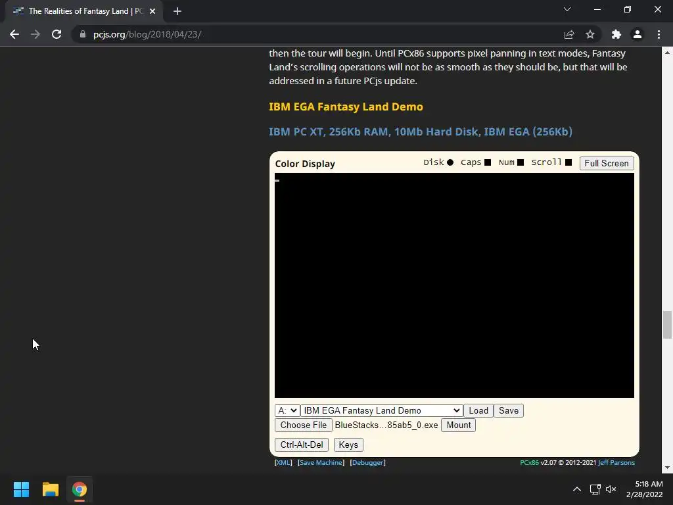This screenshot has width=673, height=505.
Task: Click the scrollbar down arrow
Action: coord(667,468)
